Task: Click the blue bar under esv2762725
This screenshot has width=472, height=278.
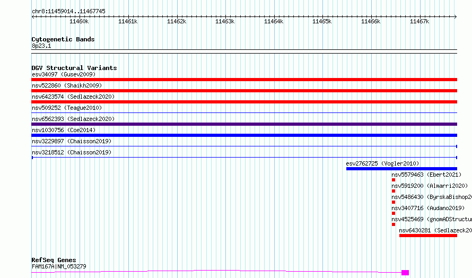Action: pos(401,169)
